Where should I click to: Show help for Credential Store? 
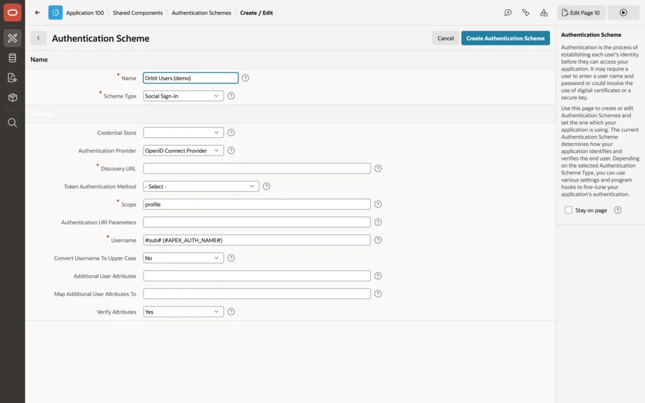coord(231,132)
